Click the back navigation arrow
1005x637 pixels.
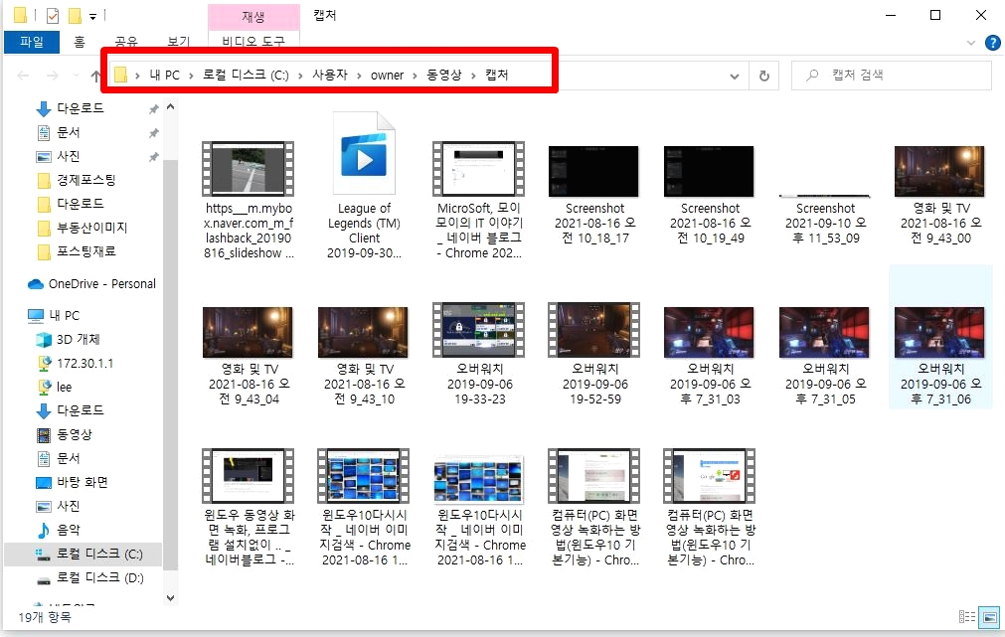(23, 76)
